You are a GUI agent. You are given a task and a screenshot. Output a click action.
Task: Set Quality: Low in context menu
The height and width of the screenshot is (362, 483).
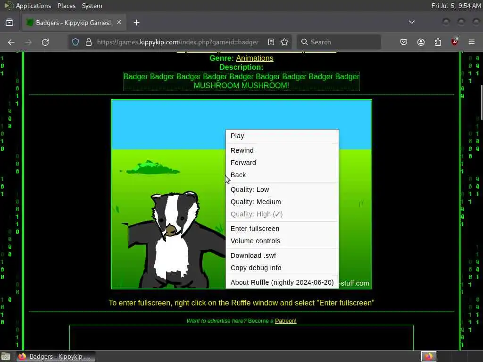click(x=282, y=189)
